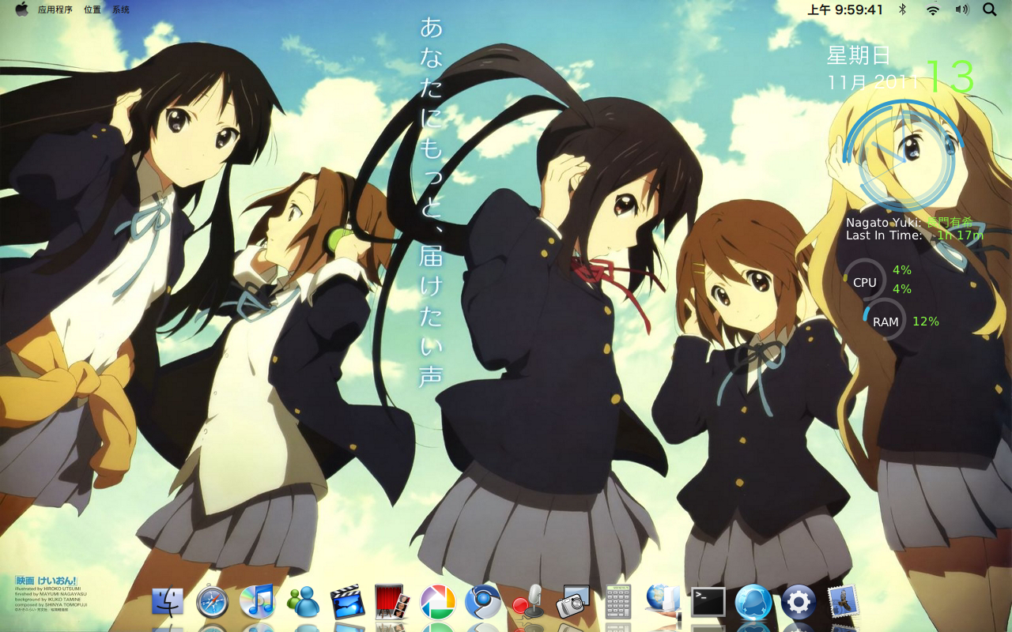
Task: Click the RAM usage ring gauge
Action: [885, 321]
